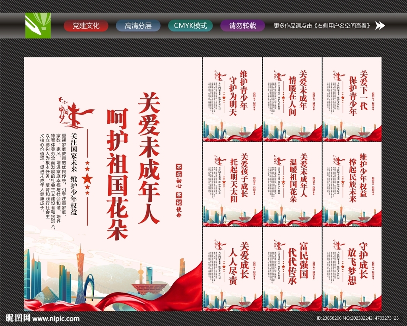Screen dimensions: 407x326
Task: Click the 高清分层 blue pill button
Action: tap(138, 26)
